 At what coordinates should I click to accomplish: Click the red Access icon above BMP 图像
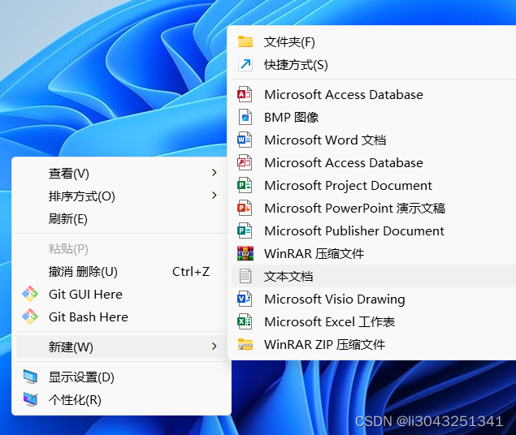coord(245,94)
